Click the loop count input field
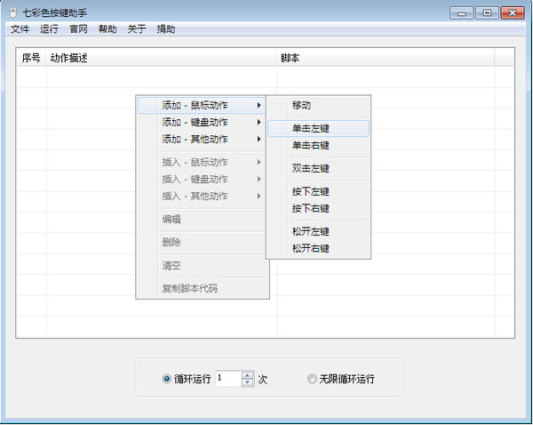Viewport: 533px width, 425px height. (229, 379)
